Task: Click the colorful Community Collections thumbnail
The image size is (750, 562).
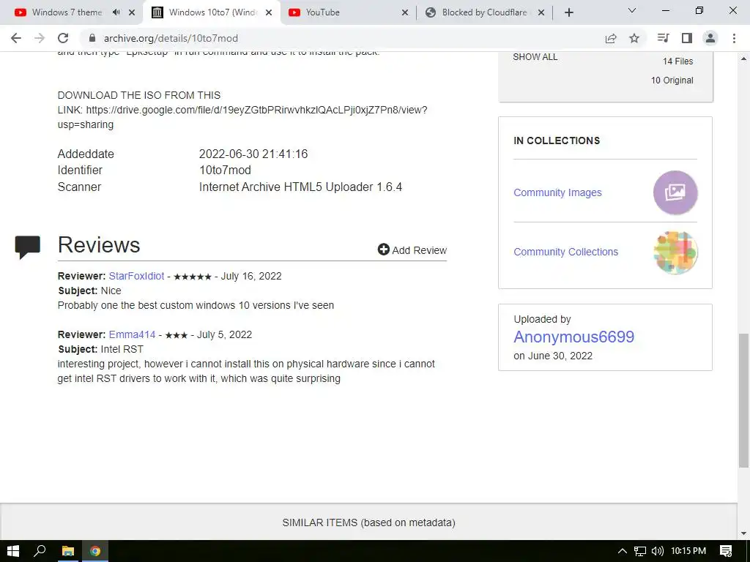Action: tap(675, 252)
